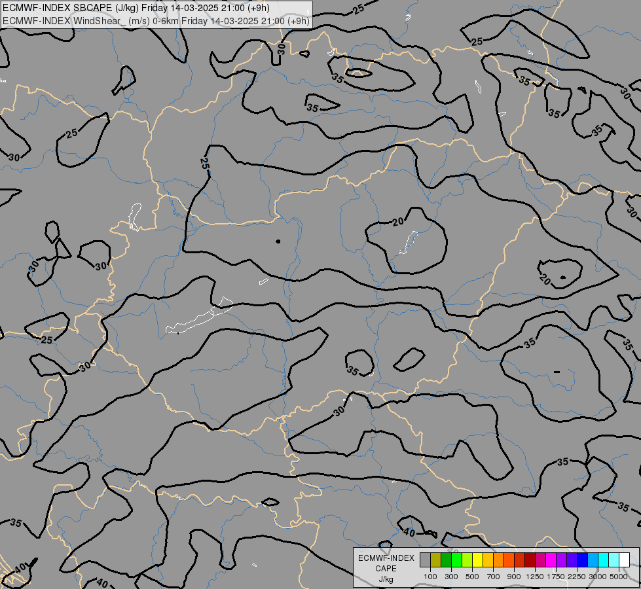Screen dimensions: 641x589
Task: Choose the sky blue swatch left of 3000 tick
Action: pos(593,560)
